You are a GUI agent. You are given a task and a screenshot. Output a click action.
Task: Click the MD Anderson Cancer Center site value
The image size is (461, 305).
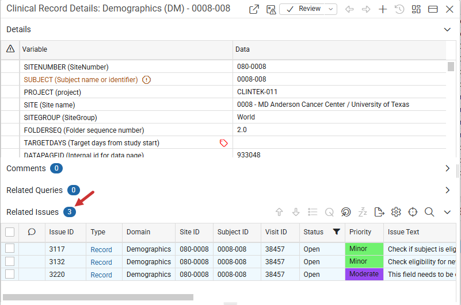pyautogui.click(x=323, y=105)
